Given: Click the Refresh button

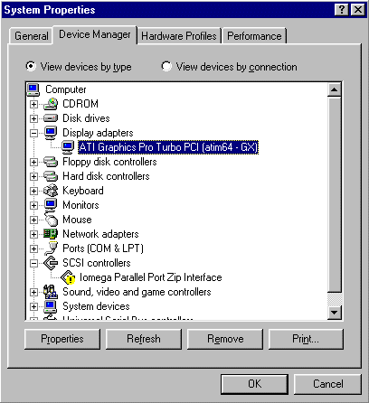Looking at the screenshot, I should coord(144,339).
